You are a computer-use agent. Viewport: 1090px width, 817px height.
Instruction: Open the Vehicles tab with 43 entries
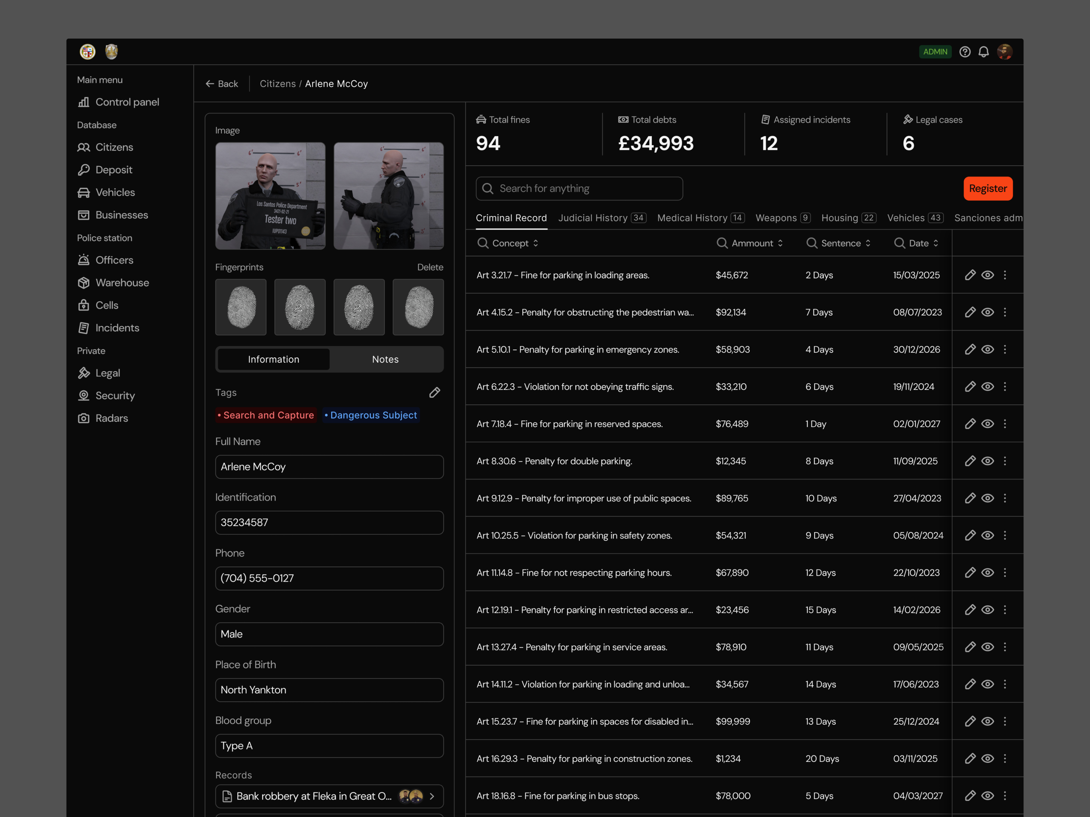(x=915, y=217)
